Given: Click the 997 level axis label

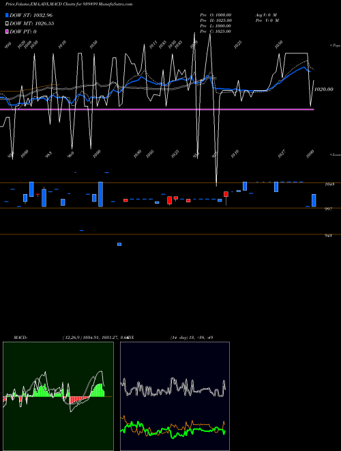Looking at the screenshot, I should [x=328, y=209].
